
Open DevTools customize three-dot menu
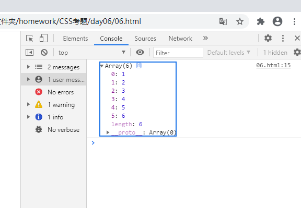[283, 38]
